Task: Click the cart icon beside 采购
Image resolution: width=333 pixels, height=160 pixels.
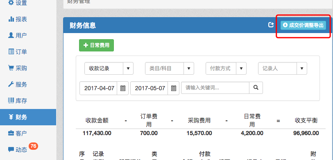Action: tap(11, 68)
